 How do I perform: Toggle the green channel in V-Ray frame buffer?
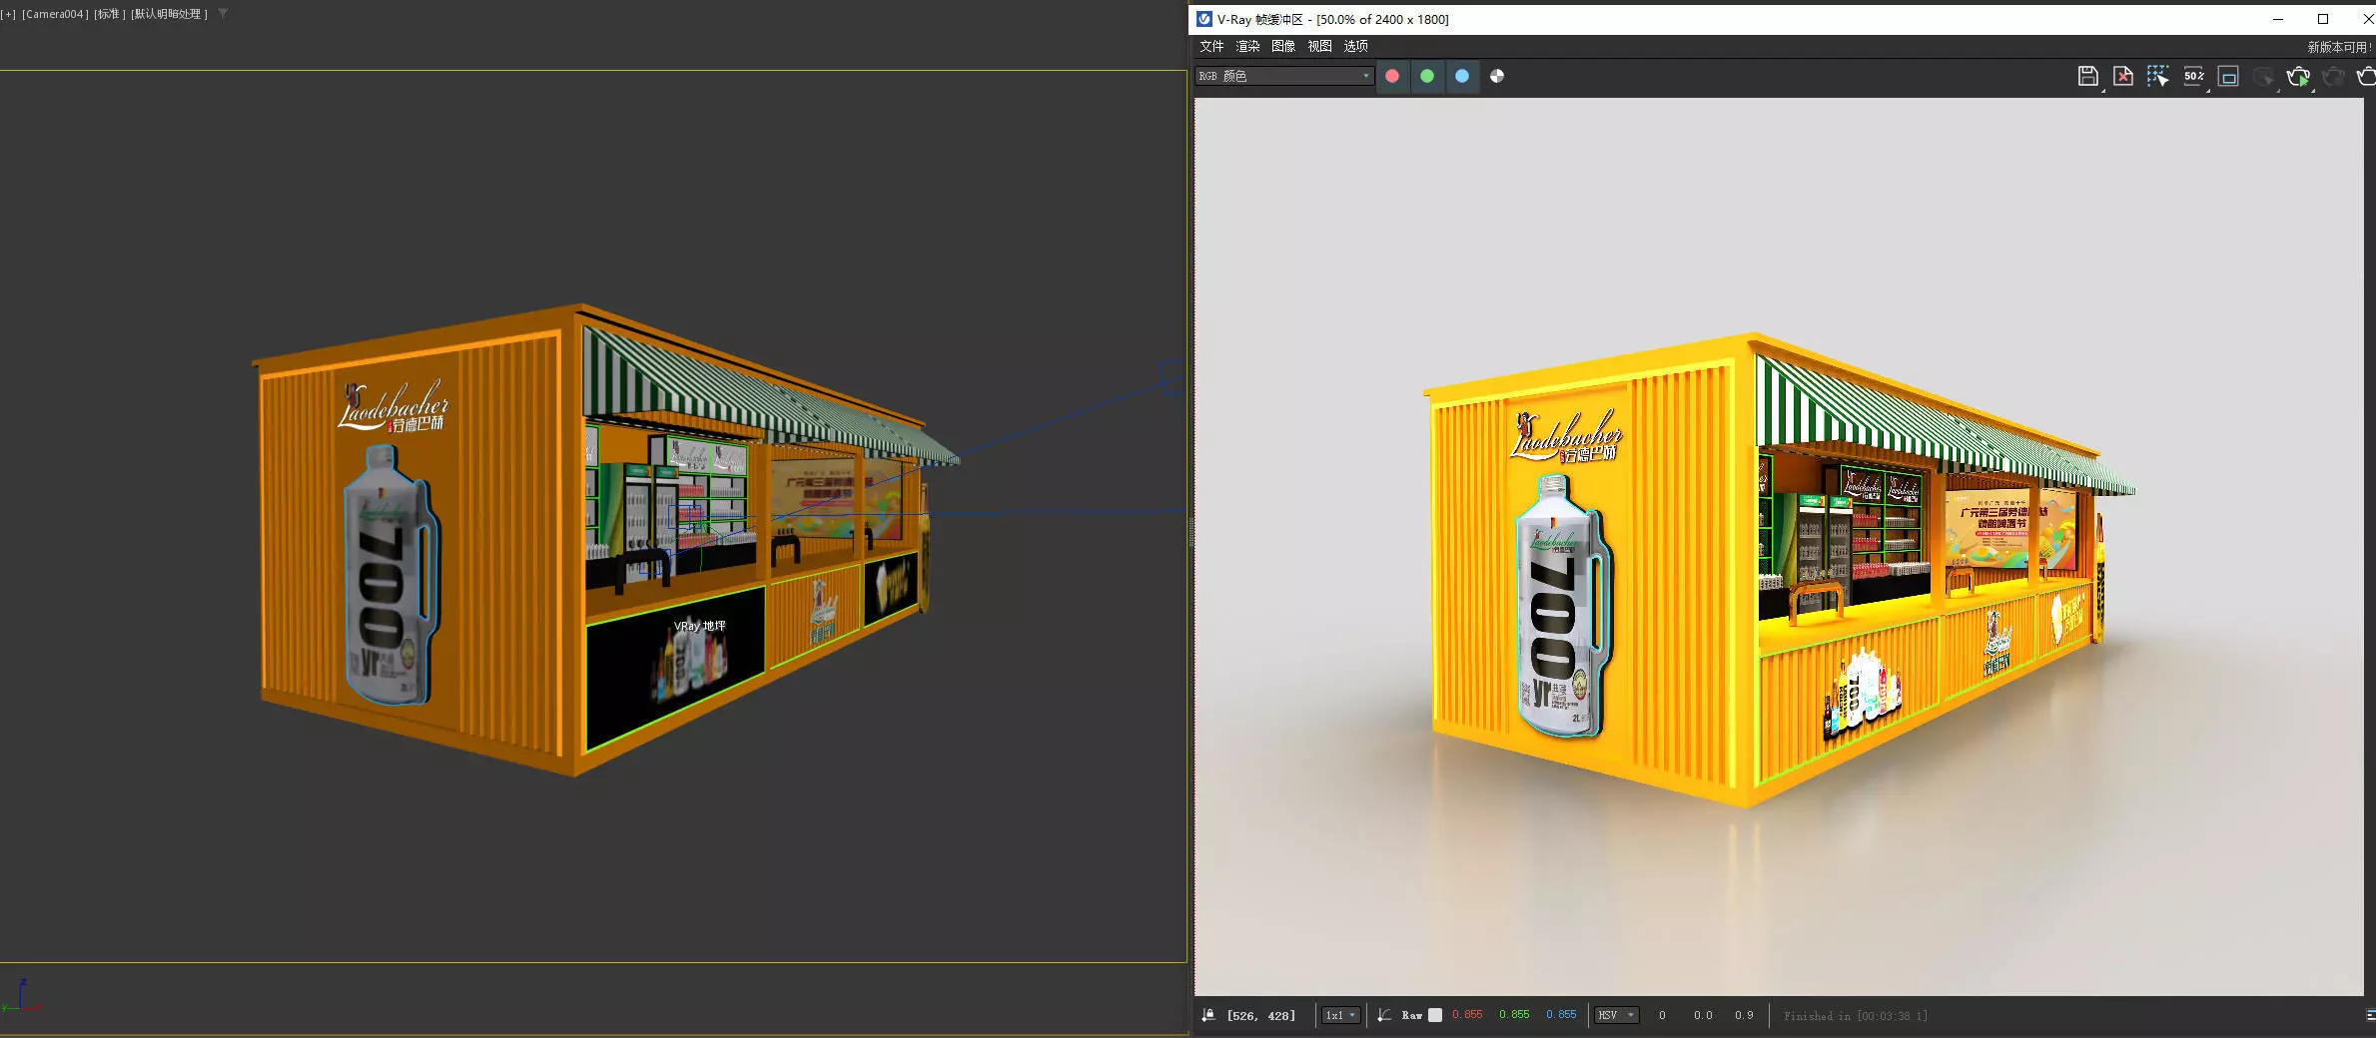coord(1427,76)
